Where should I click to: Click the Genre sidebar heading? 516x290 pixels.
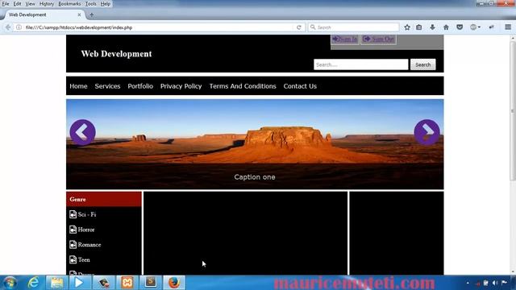[104, 199]
